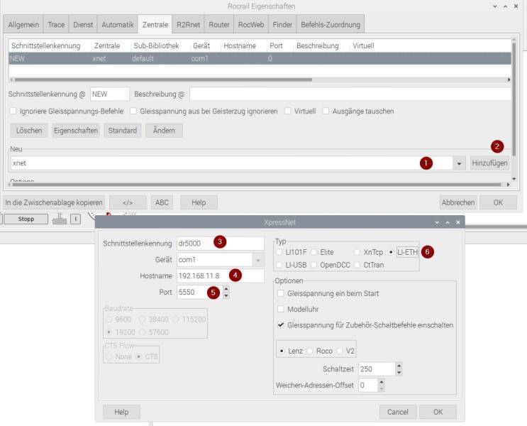The height and width of the screenshot is (426, 527).
Task: Click the Hostname input field
Action: (221, 276)
